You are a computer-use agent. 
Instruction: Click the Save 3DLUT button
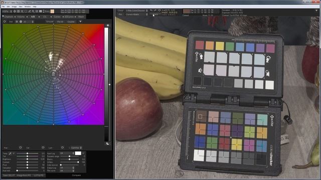[x=9, y=175]
